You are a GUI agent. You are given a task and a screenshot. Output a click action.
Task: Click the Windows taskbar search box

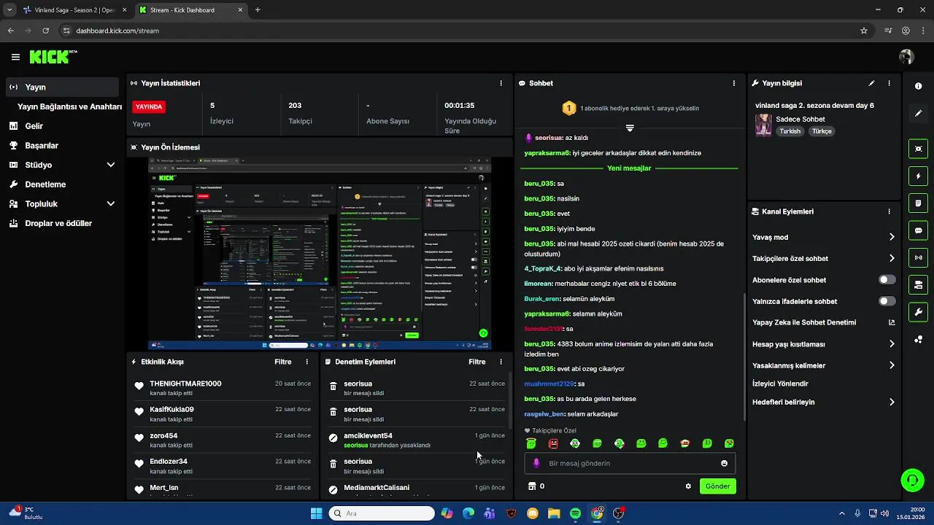(x=382, y=513)
